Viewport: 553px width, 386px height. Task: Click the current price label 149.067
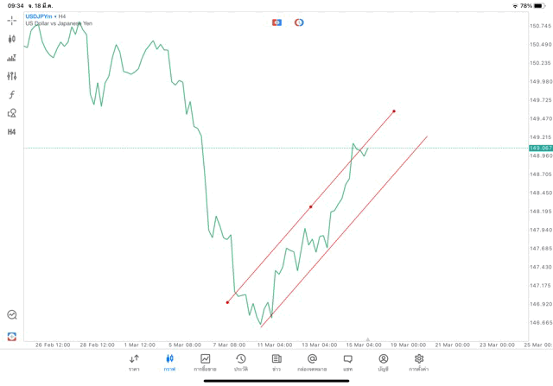(540, 149)
